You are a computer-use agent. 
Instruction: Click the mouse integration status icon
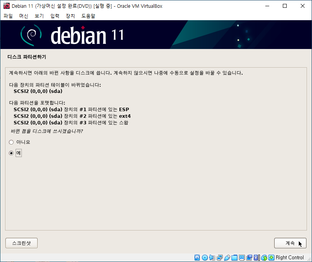264,257
